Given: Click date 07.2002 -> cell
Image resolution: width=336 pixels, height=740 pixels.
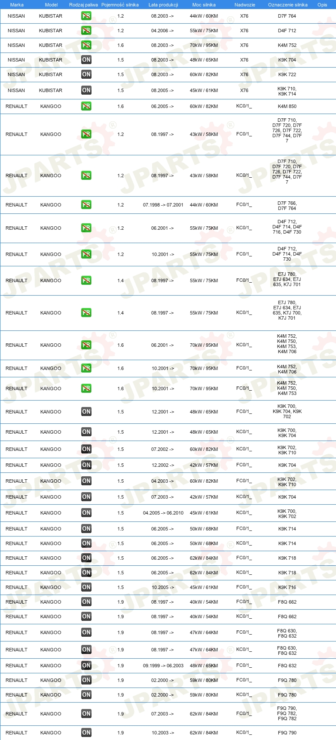Looking at the screenshot, I should 162,449.
